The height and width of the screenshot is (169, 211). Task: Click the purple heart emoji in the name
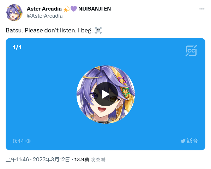(74, 9)
